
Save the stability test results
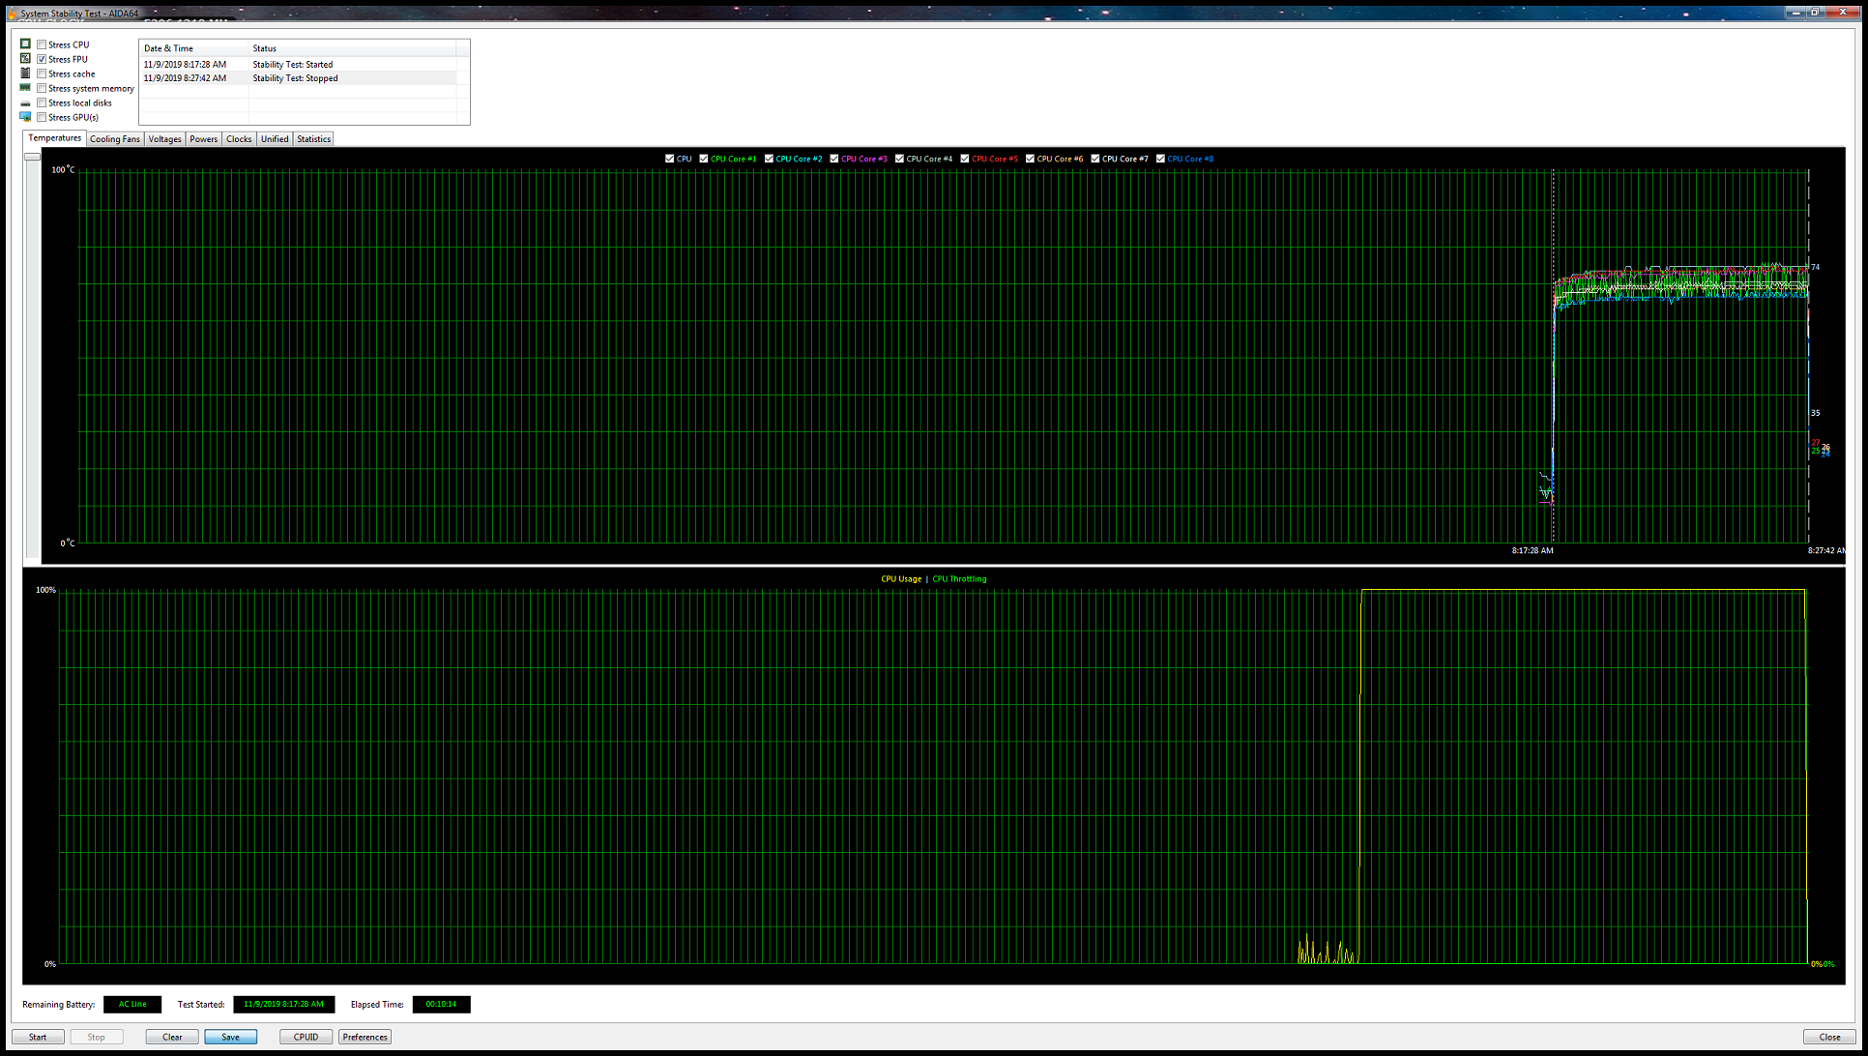tap(231, 1037)
